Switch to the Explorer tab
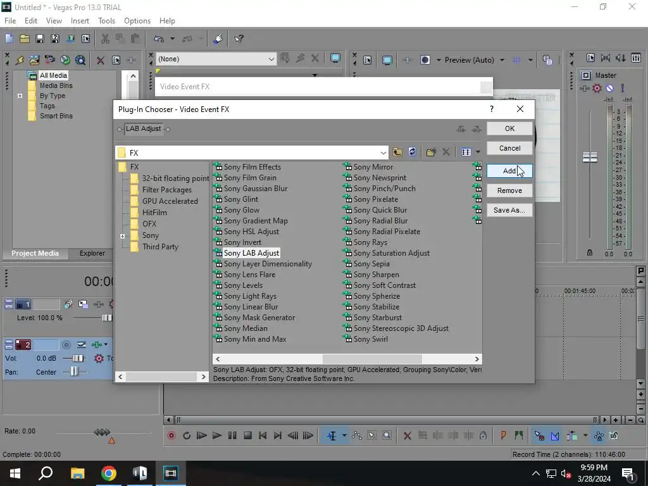 pyautogui.click(x=92, y=253)
